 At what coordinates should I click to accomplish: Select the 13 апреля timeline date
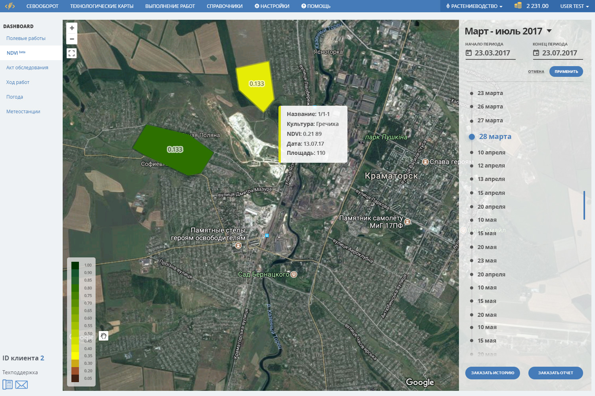pyautogui.click(x=491, y=179)
